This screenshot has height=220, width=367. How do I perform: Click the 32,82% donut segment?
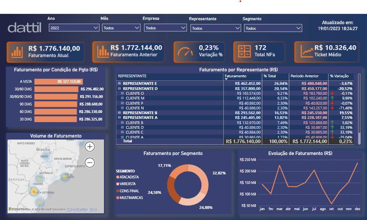point(202,179)
